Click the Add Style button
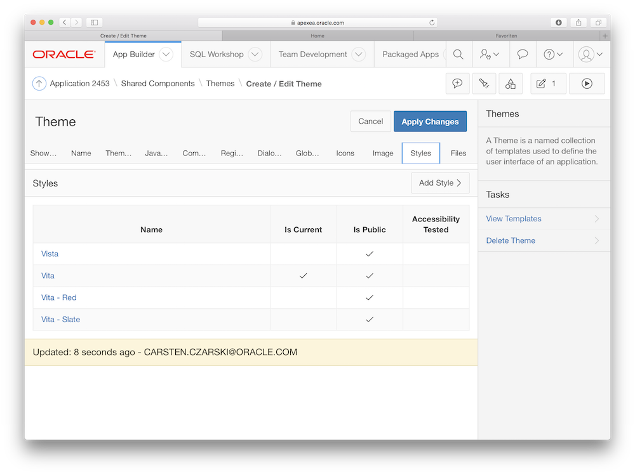This screenshot has width=635, height=475. 440,183
